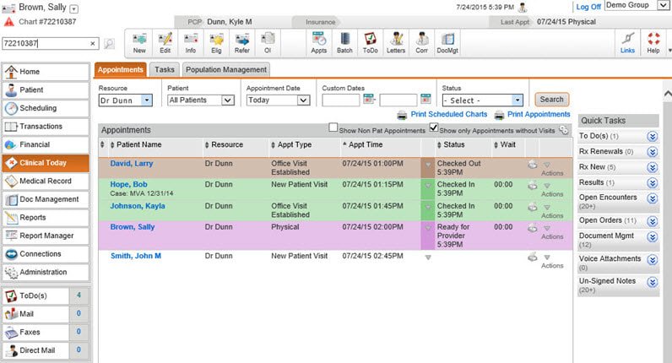Open the Links toolbar icon

tap(628, 43)
